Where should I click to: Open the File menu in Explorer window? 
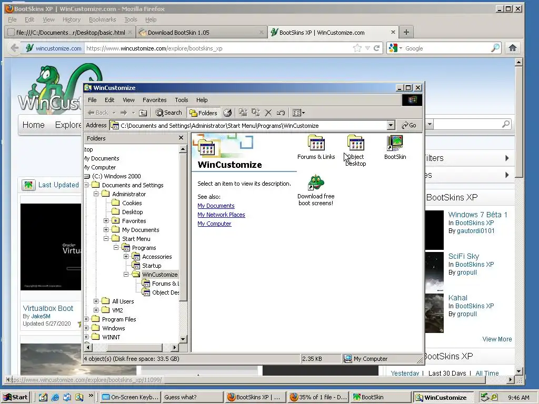(x=92, y=100)
